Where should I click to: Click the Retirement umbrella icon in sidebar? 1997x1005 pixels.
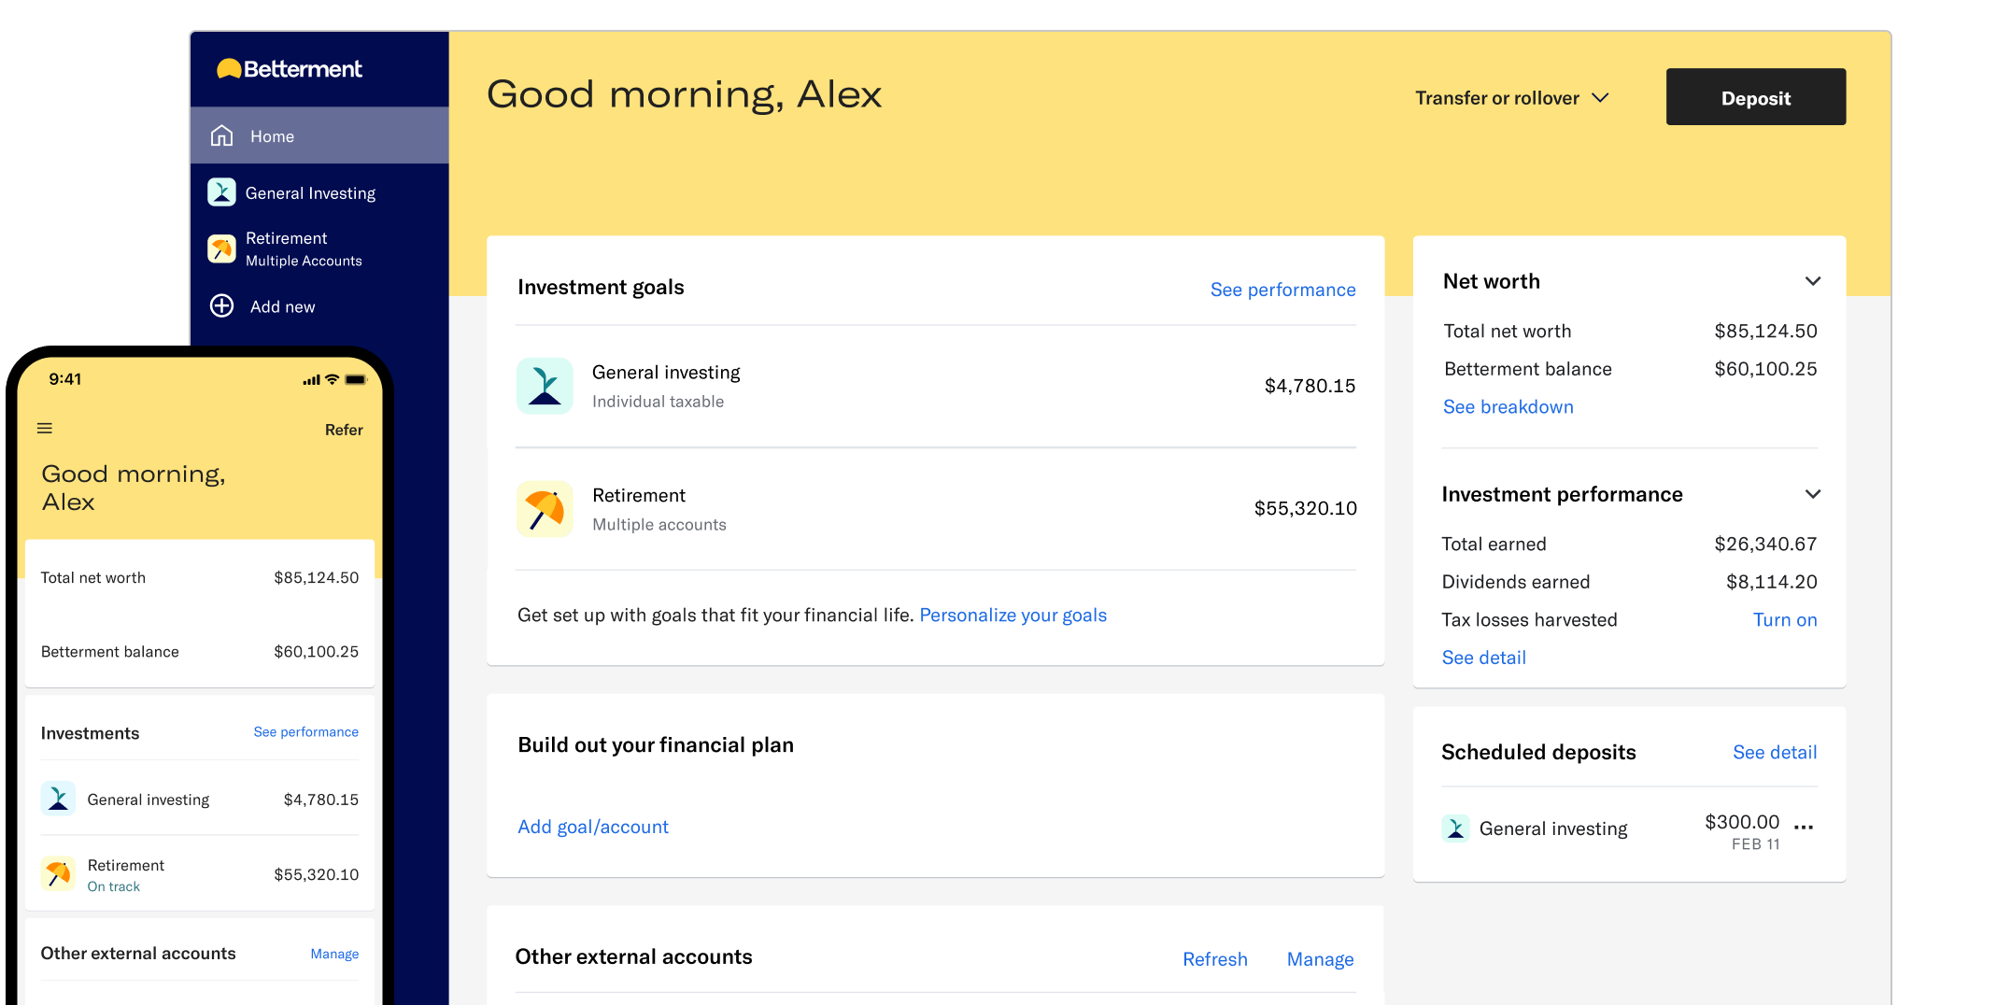(x=221, y=248)
